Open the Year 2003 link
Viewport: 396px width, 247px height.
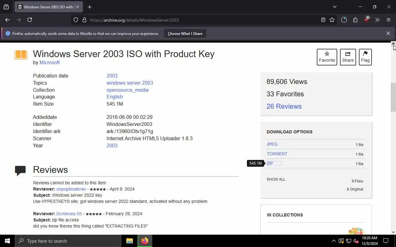pyautogui.click(x=112, y=145)
